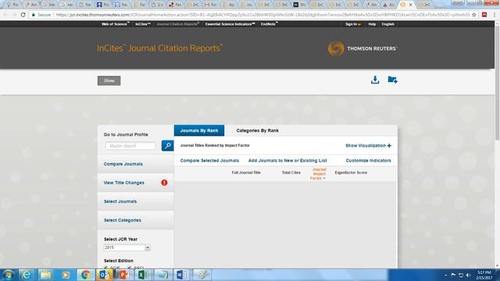This screenshot has height=281, width=500.
Task: Open Outlook from the taskbar
Action: click(x=104, y=275)
